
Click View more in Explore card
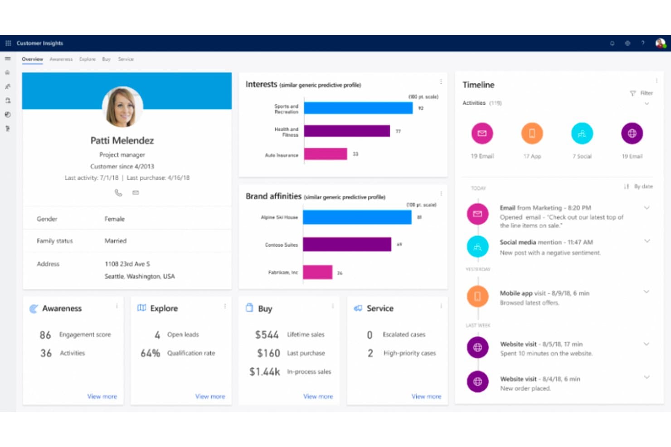coord(210,396)
